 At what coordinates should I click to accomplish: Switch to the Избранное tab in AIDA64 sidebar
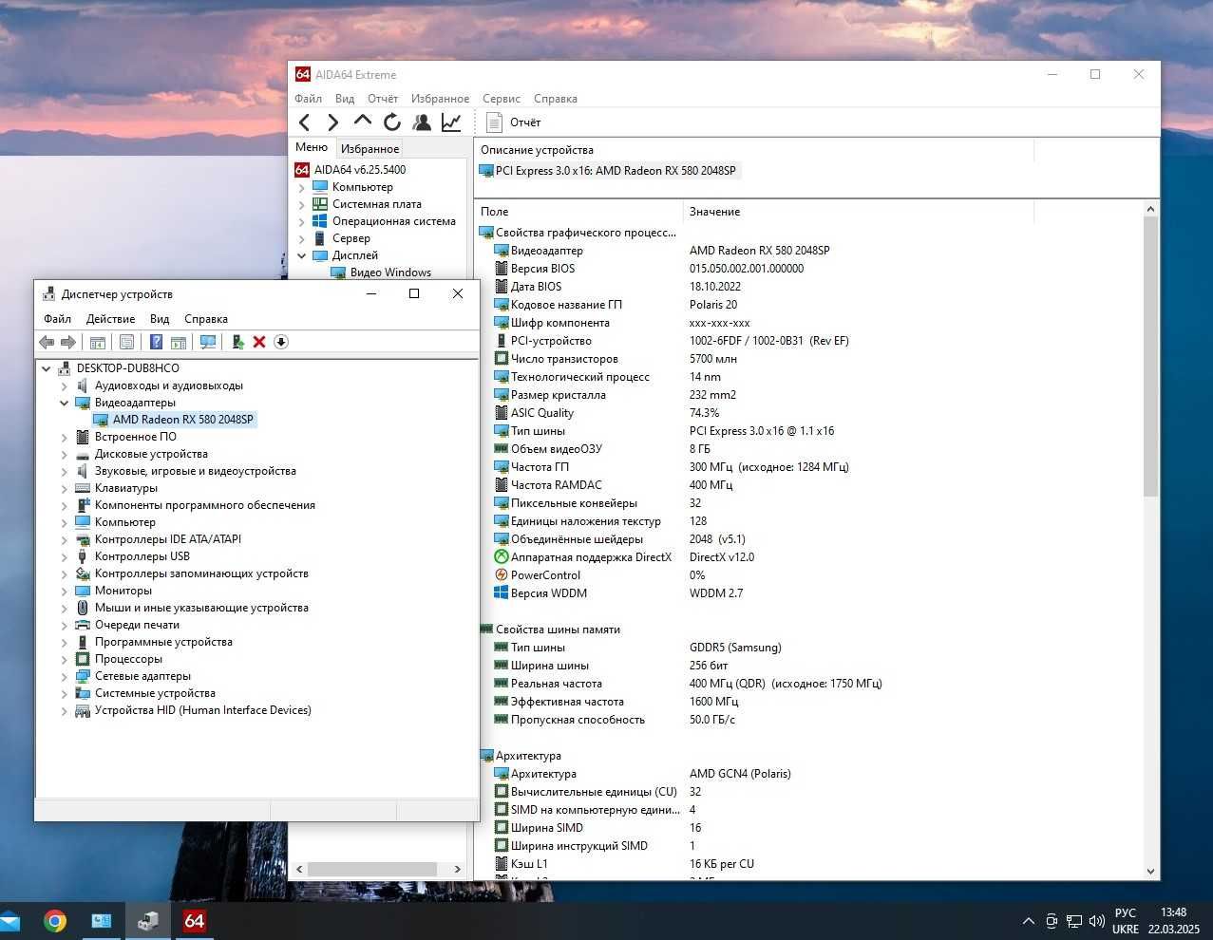tap(370, 148)
